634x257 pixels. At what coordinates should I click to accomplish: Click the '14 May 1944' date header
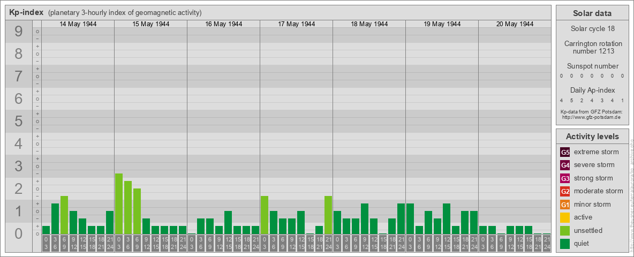(x=78, y=24)
